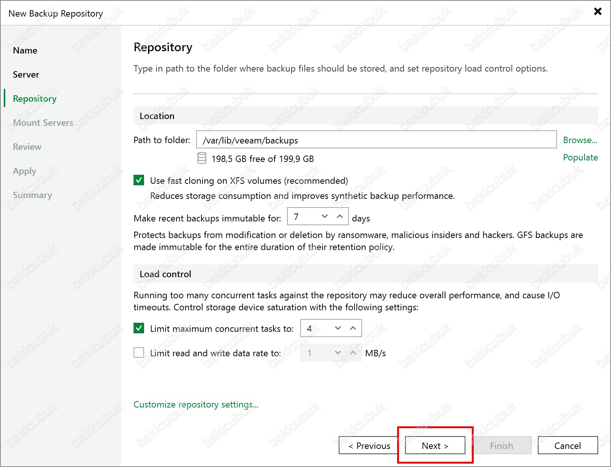Click the disk storage icon below path

pos(202,158)
